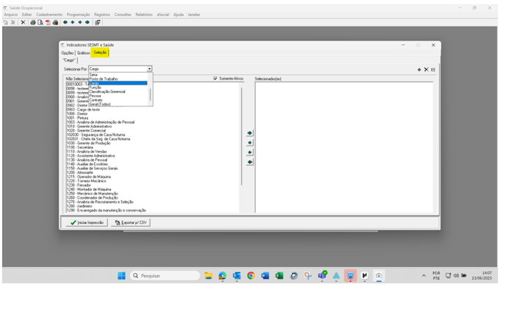
Task: Click the X icon beside the EE label
Action: [426, 69]
